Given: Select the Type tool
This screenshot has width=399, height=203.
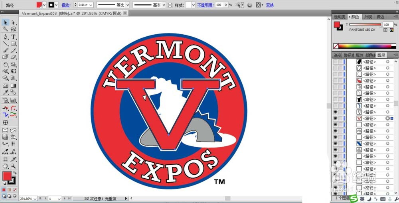Looking at the screenshot, I should pyautogui.click(x=13, y=37).
